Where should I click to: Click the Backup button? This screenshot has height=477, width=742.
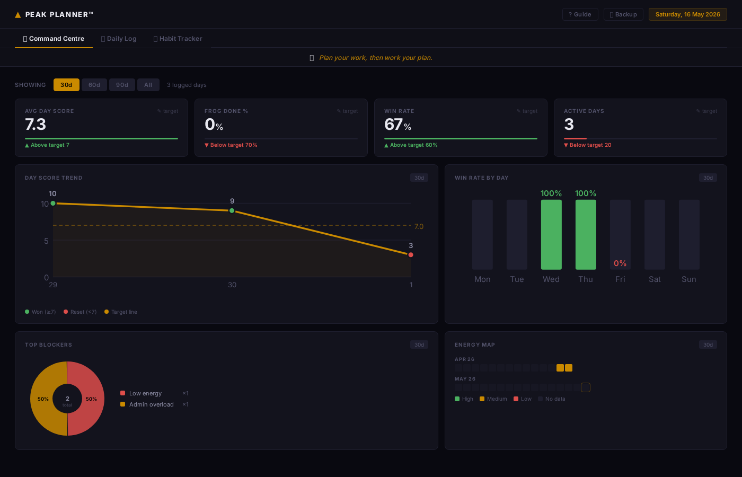click(x=623, y=14)
